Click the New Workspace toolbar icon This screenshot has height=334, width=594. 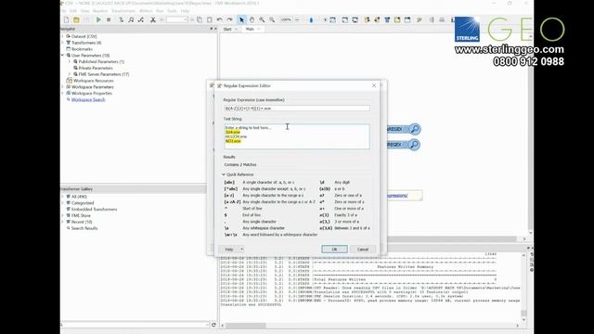pos(66,19)
